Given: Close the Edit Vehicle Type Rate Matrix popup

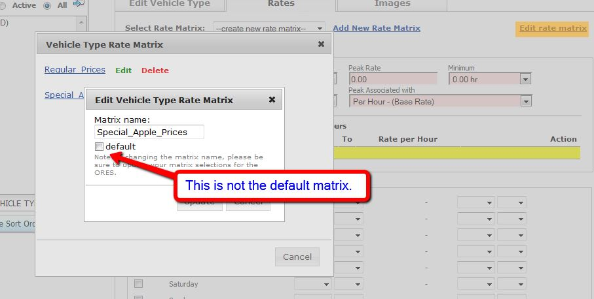Looking at the screenshot, I should 272,100.
